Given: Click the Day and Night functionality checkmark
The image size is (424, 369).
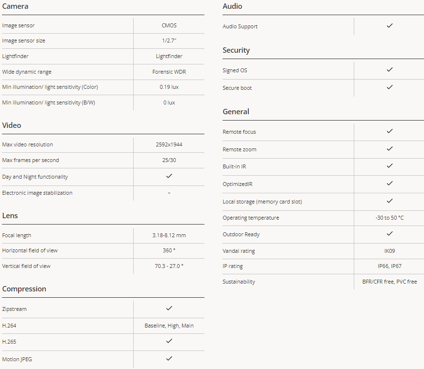Looking at the screenshot, I should click(169, 176).
